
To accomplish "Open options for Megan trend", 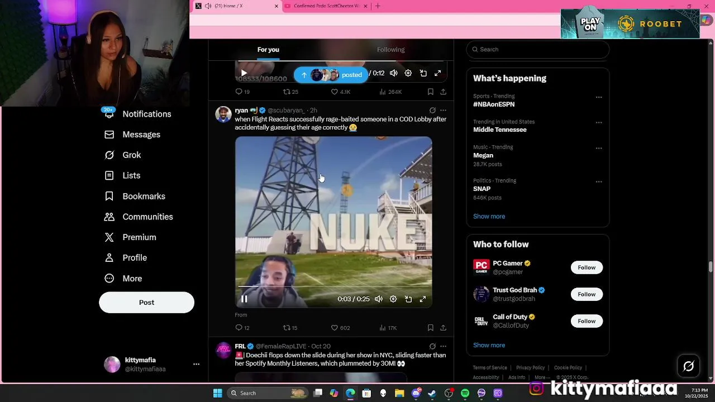I will pos(599,149).
